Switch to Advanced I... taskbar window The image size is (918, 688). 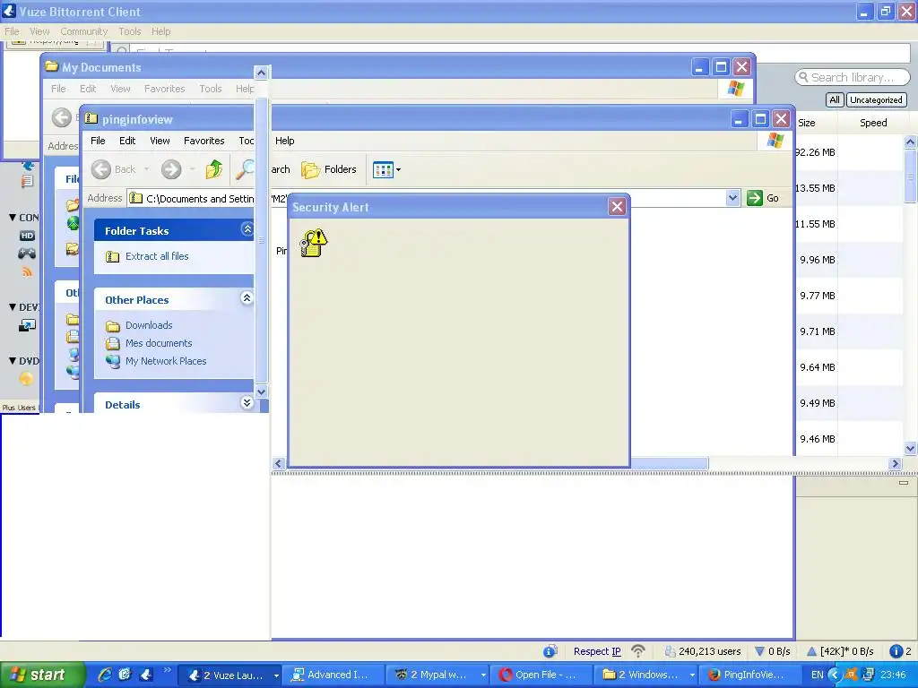(335, 675)
